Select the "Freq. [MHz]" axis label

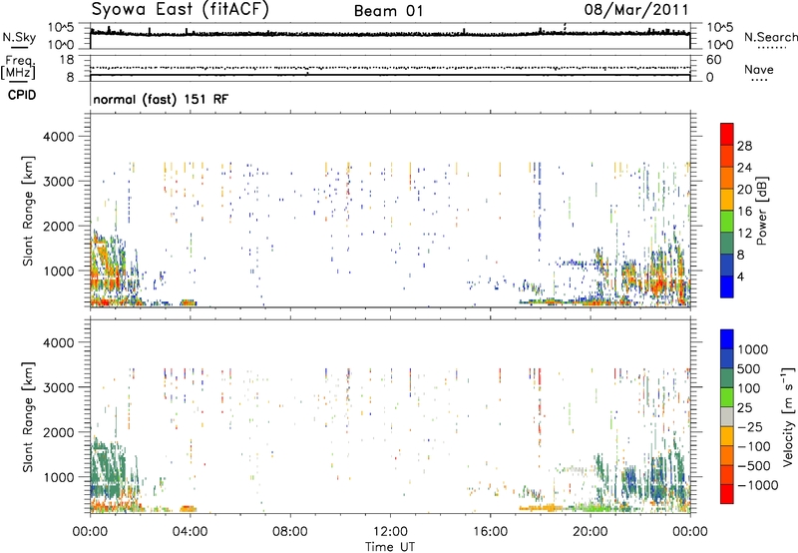tap(18, 68)
